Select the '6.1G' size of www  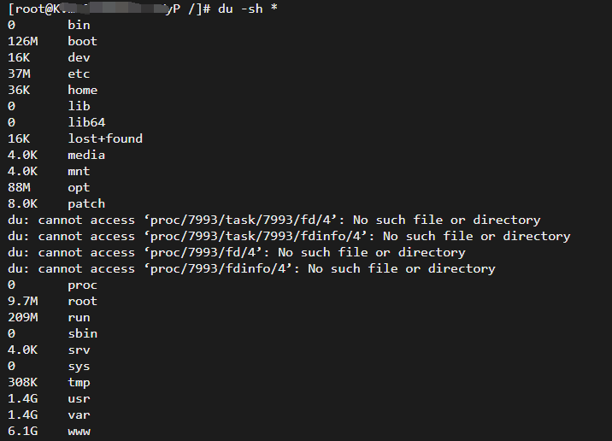(22, 432)
